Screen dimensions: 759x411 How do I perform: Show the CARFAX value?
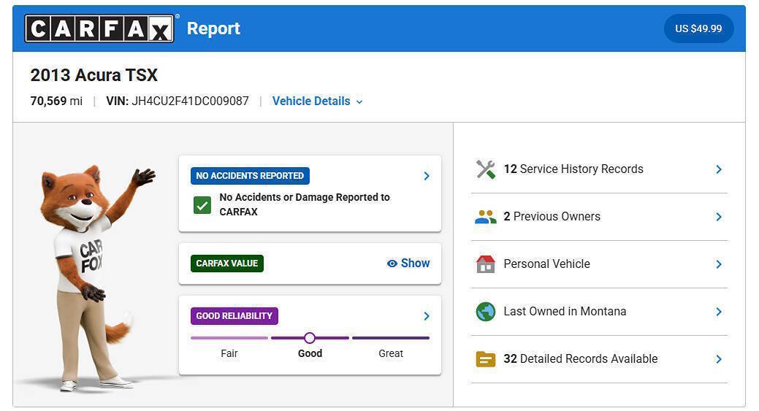(408, 264)
